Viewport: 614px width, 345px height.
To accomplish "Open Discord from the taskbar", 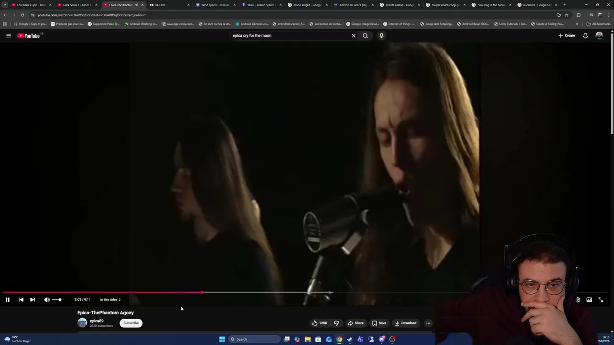I will (381, 339).
